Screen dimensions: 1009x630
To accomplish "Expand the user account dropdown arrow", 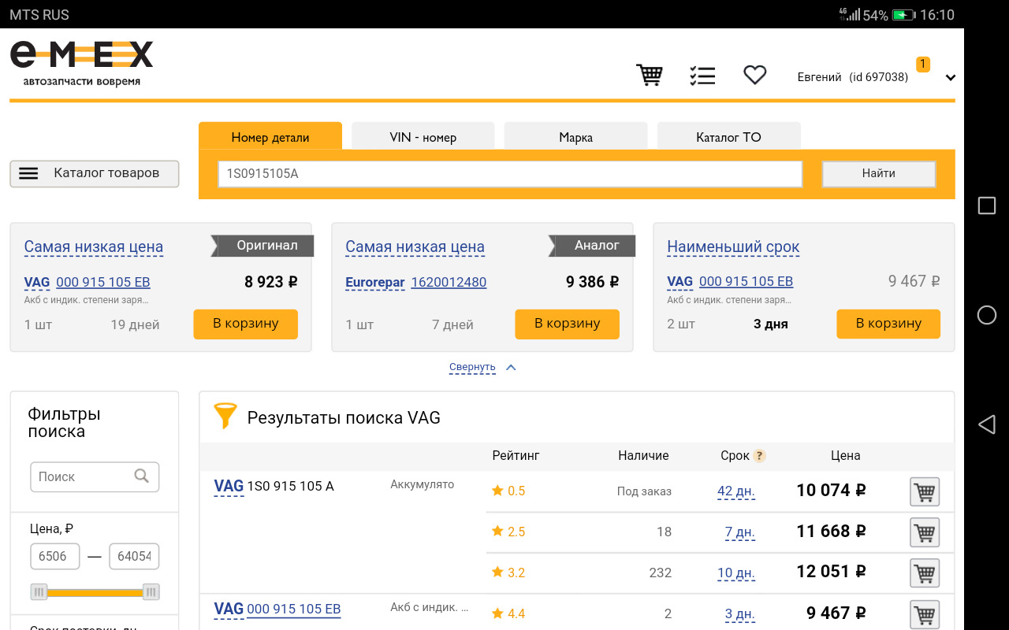I will click(x=950, y=78).
